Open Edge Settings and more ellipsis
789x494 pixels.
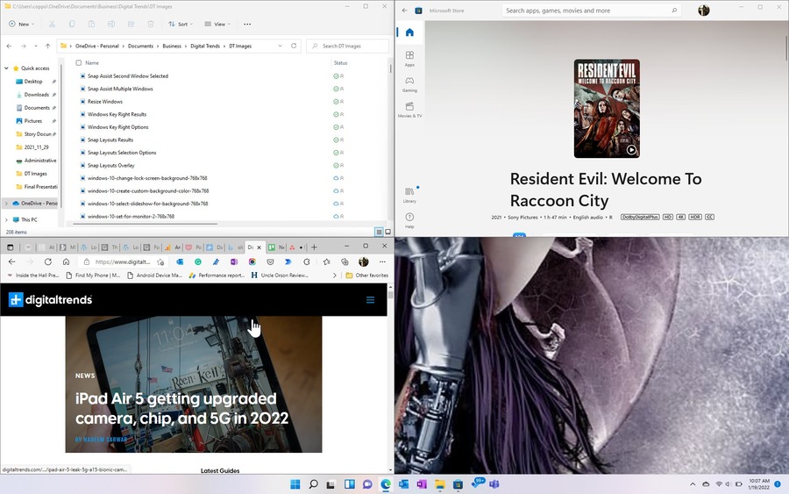point(382,261)
